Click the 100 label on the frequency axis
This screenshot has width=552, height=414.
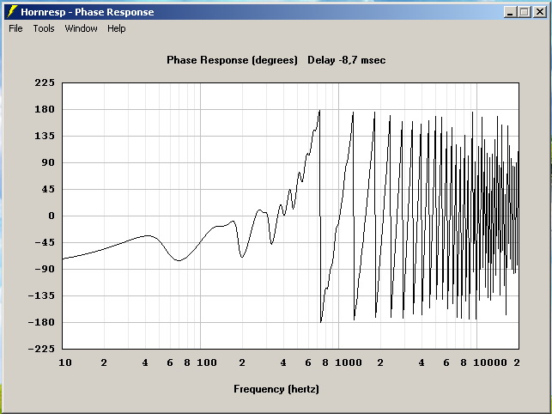[x=207, y=362]
